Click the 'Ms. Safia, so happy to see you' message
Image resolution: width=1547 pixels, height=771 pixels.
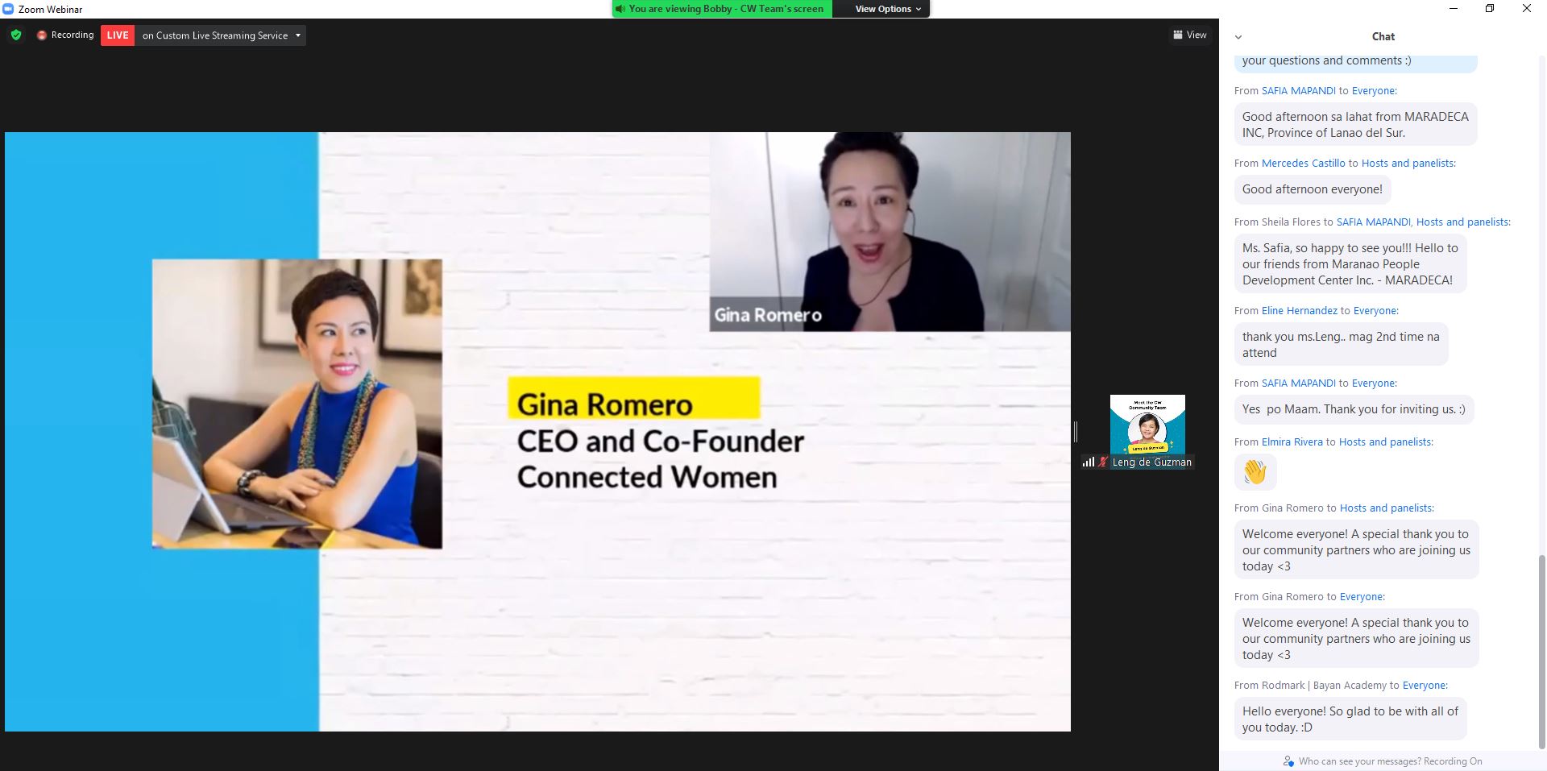pos(1350,263)
